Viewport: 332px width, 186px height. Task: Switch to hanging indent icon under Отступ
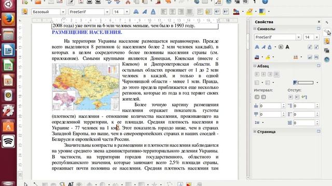[304, 97]
